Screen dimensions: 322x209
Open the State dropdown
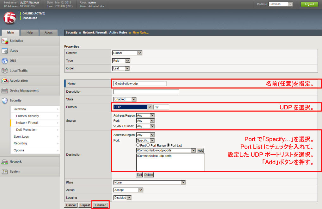click(x=125, y=99)
